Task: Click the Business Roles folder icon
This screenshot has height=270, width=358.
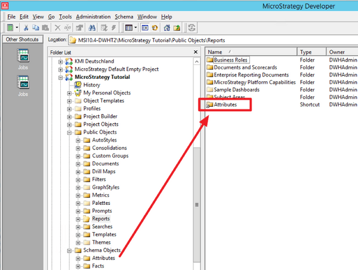Action: tap(210, 60)
